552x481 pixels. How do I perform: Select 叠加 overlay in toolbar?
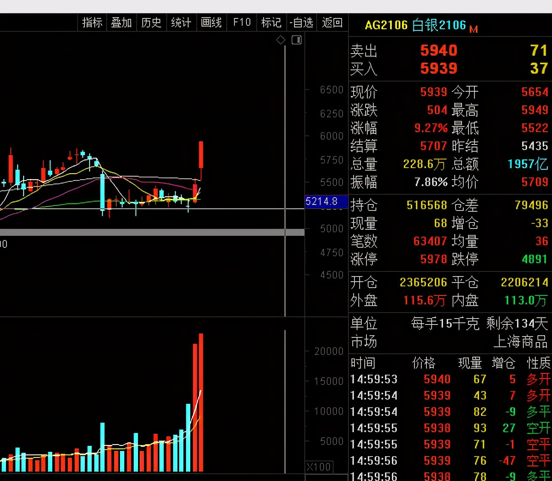click(121, 22)
